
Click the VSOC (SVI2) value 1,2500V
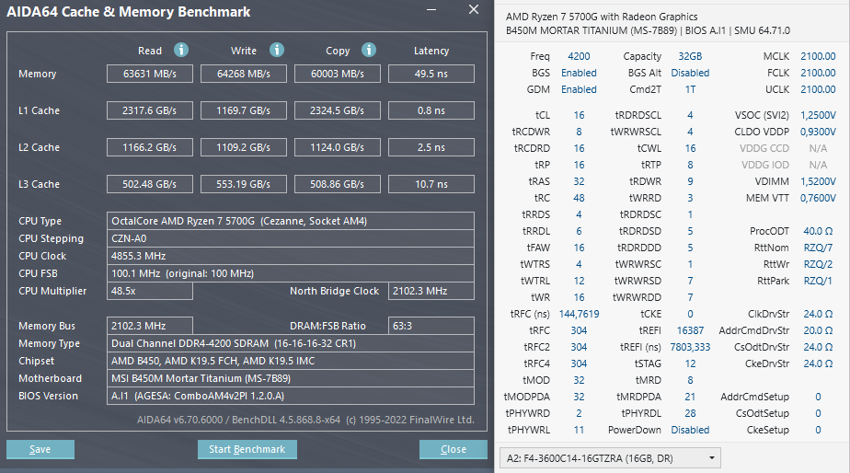818,115
